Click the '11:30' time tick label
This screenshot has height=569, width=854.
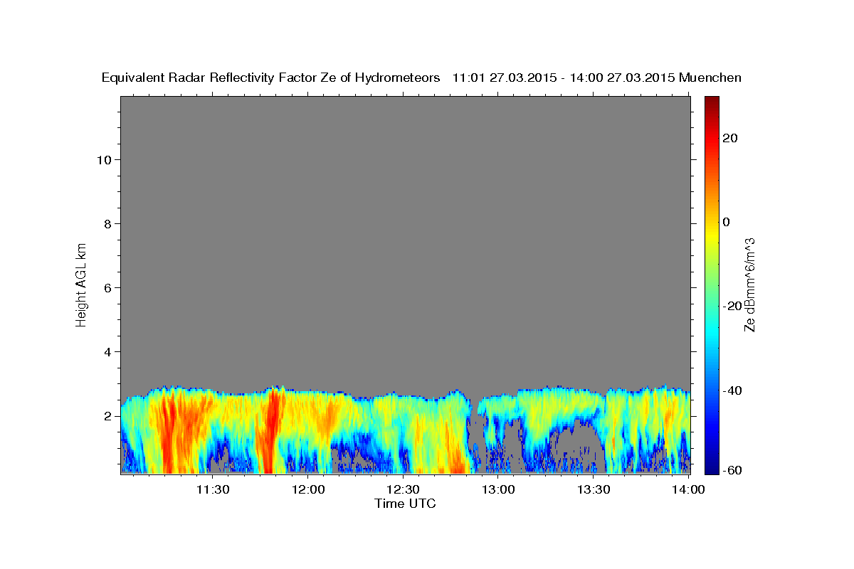pyautogui.click(x=212, y=489)
